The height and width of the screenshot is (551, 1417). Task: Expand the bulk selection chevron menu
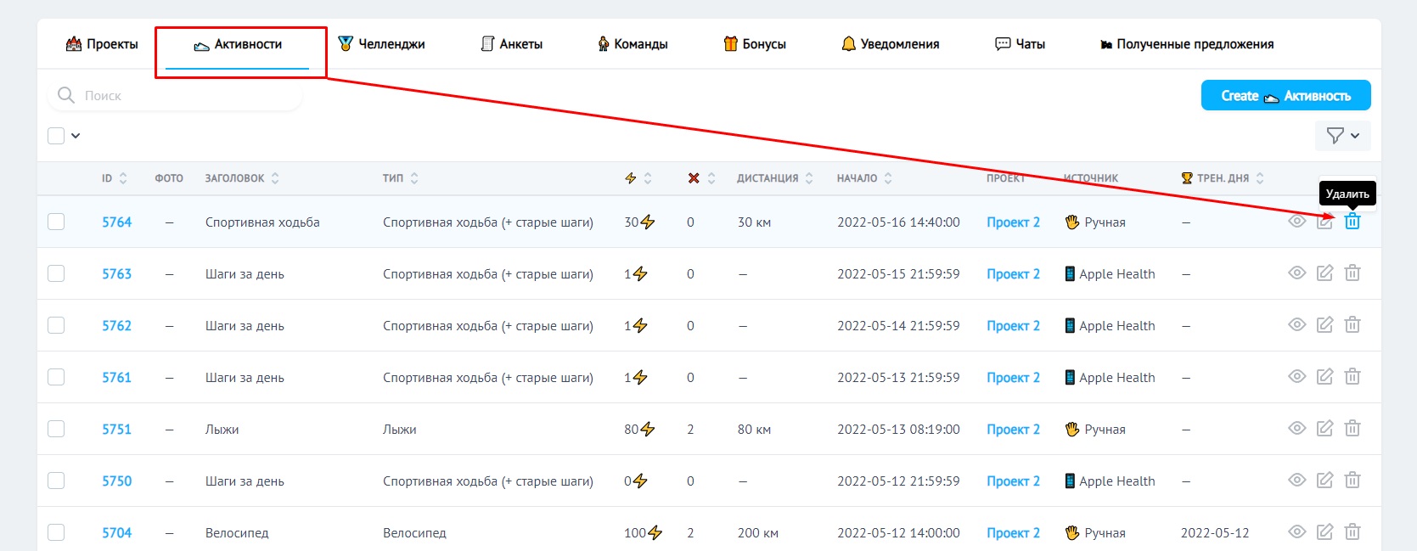coord(76,136)
